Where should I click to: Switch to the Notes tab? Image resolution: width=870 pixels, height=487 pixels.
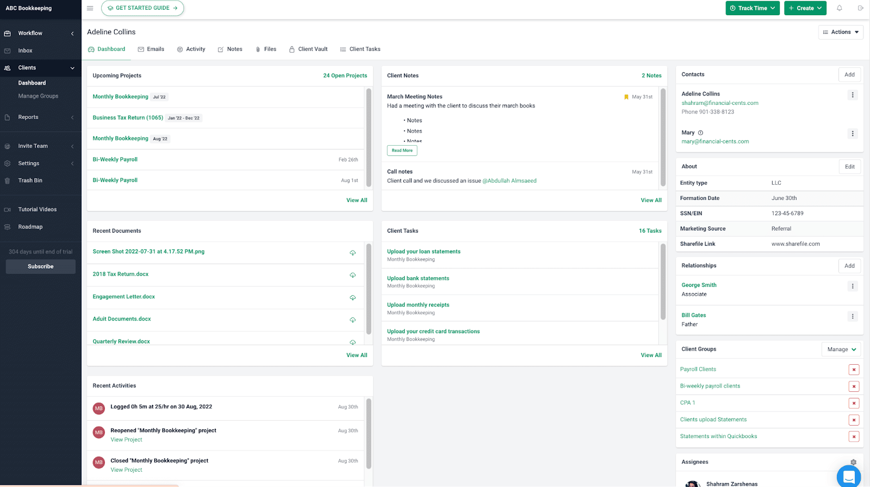pyautogui.click(x=230, y=49)
